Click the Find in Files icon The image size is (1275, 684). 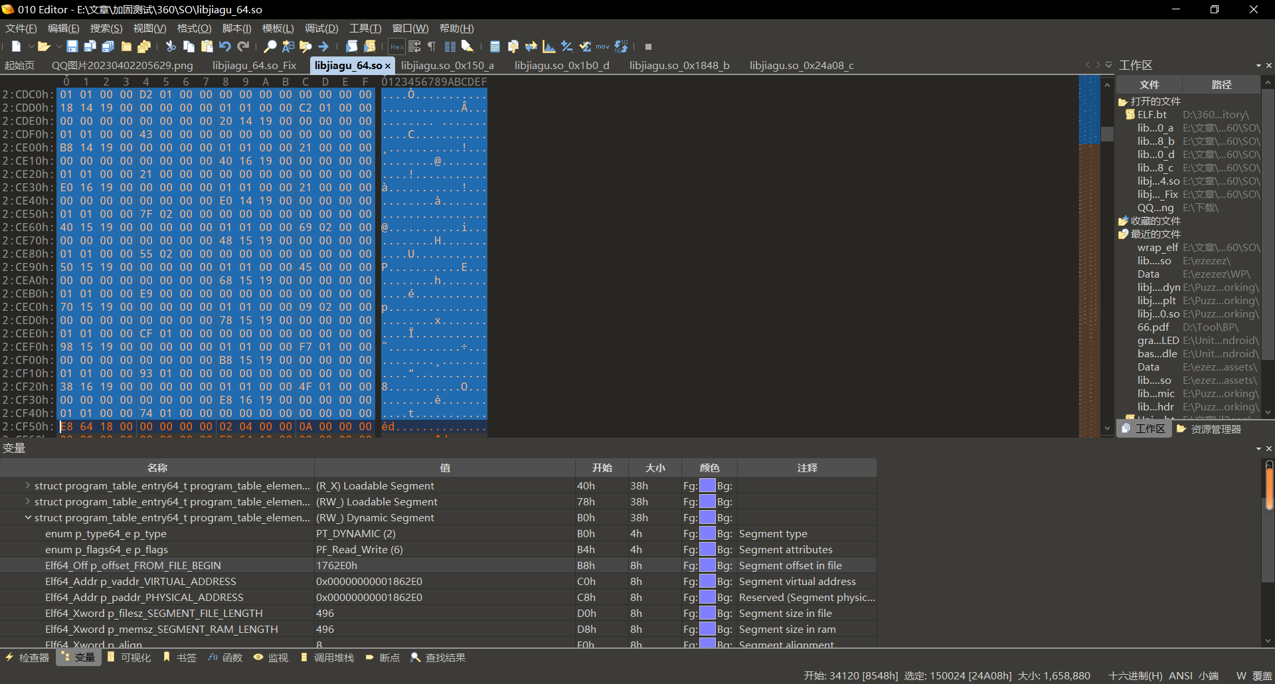coord(306,46)
